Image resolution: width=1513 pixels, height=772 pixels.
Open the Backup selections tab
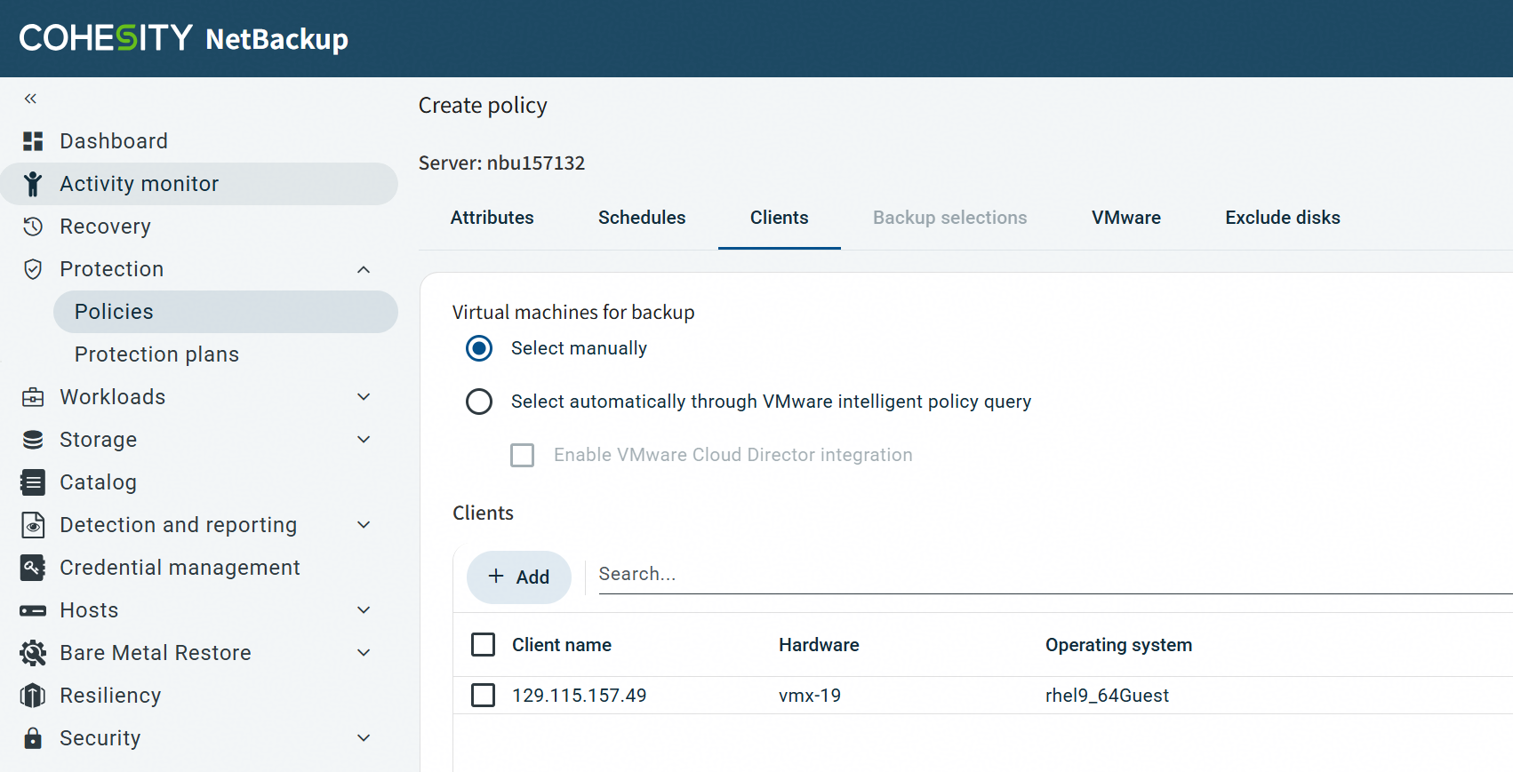(x=950, y=218)
